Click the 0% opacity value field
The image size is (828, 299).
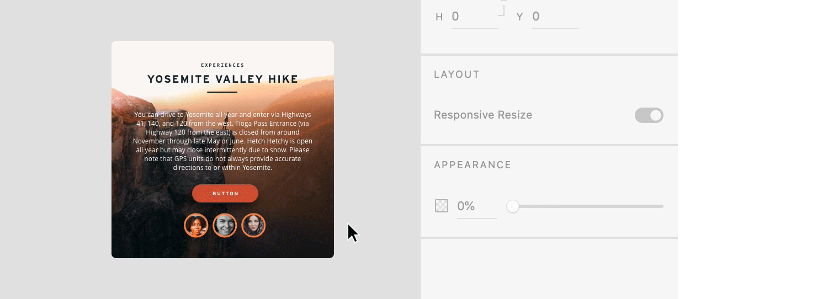pyautogui.click(x=476, y=206)
